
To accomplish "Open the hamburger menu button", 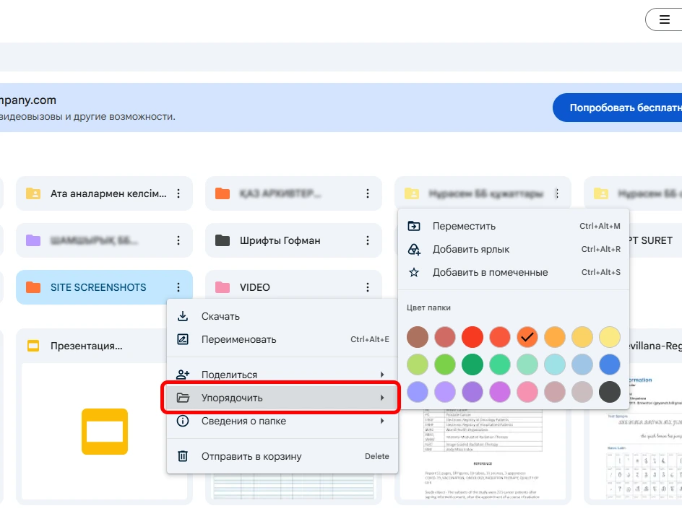I will (664, 19).
